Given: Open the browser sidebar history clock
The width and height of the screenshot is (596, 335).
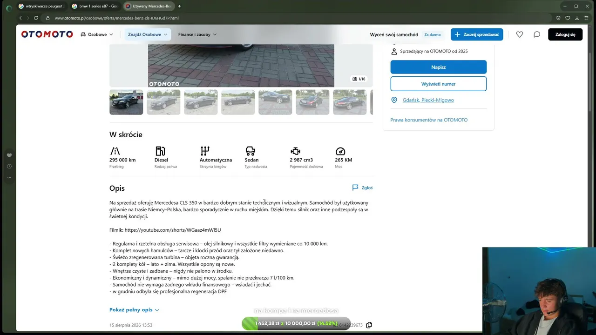Looking at the screenshot, I should pyautogui.click(x=9, y=166).
